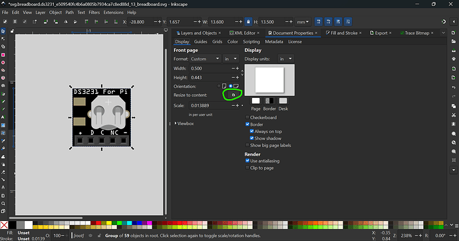Open the Filters menu
459x241 pixels.
(94, 12)
